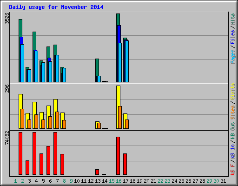Click the green hits bar for day 13
This screenshot has height=186, width=238.
(x=97, y=67)
